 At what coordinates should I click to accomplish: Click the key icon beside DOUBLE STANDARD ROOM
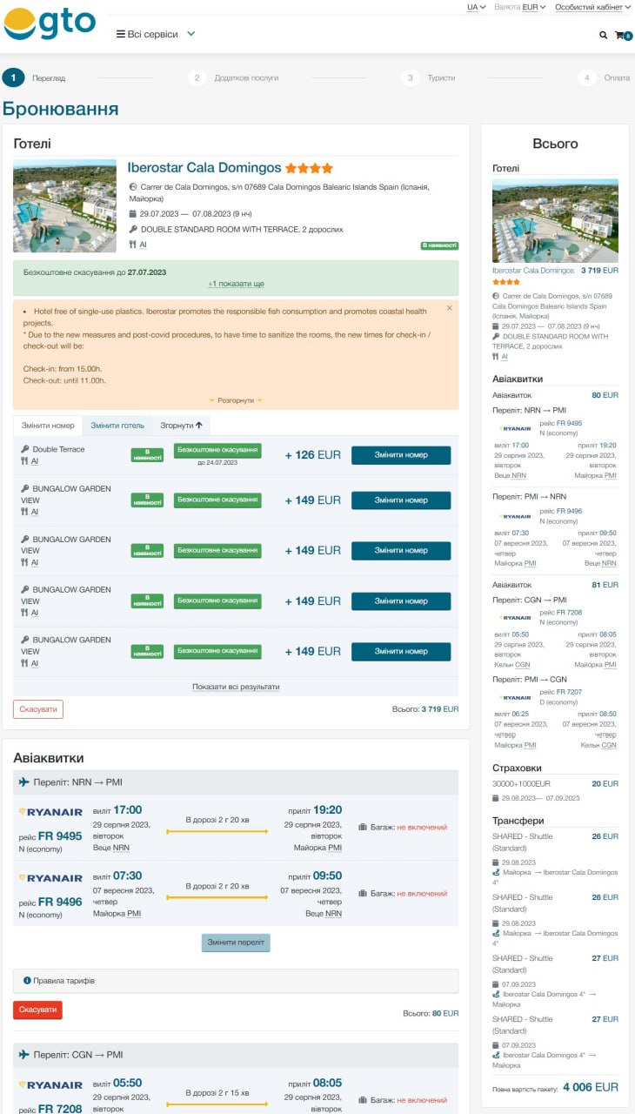coord(133,229)
